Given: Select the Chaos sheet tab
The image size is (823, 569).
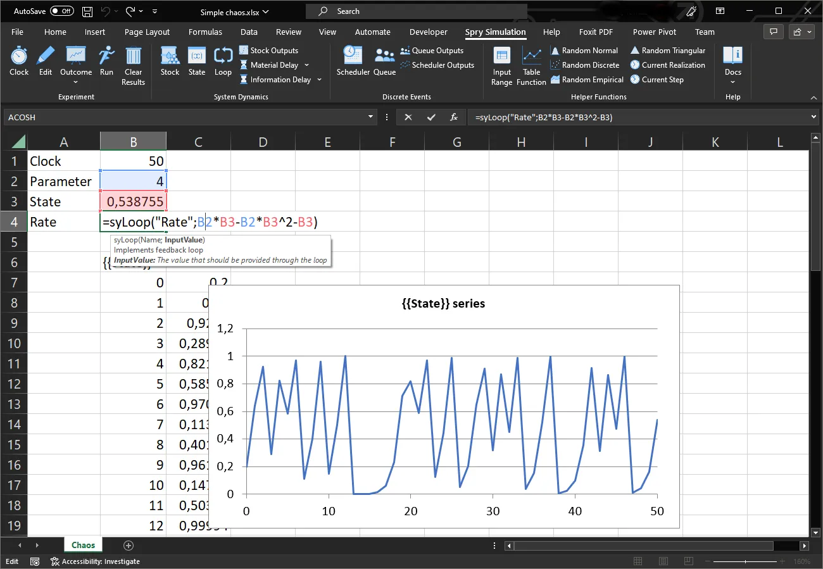Looking at the screenshot, I should [x=83, y=544].
